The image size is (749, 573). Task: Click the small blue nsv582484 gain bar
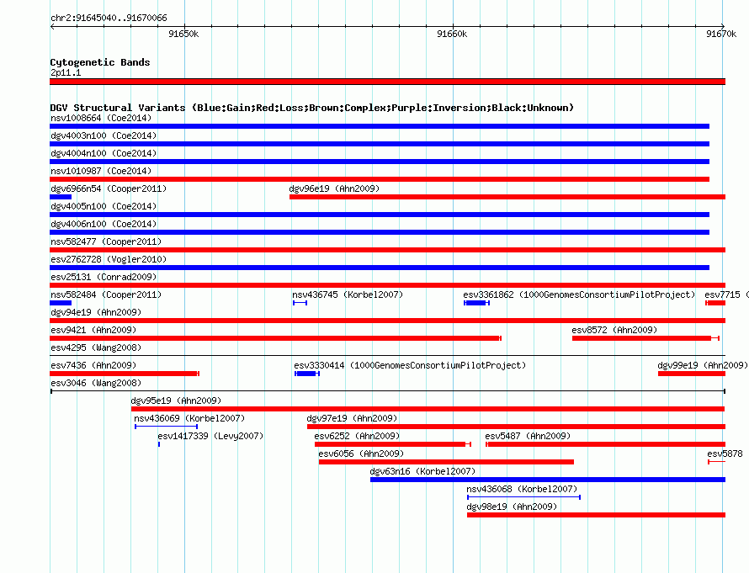tap(61, 303)
